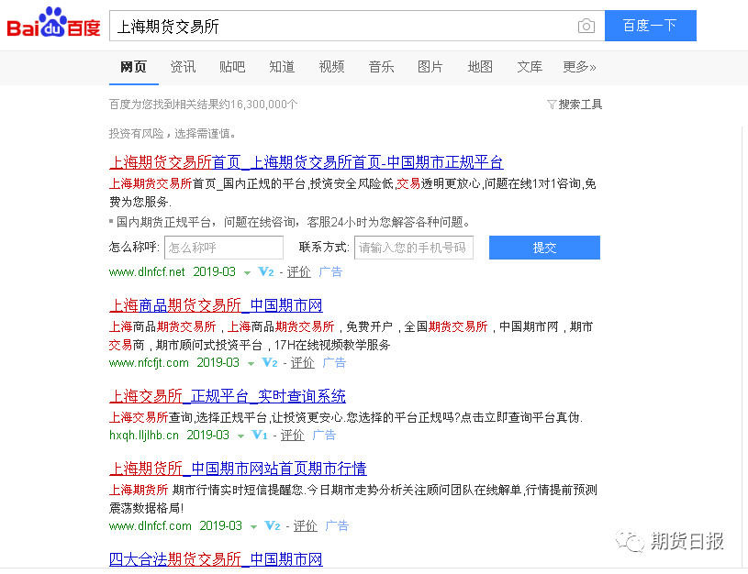Expand dropdown arrow beside www.dlnfcf.com
The height and width of the screenshot is (574, 748).
point(254,527)
